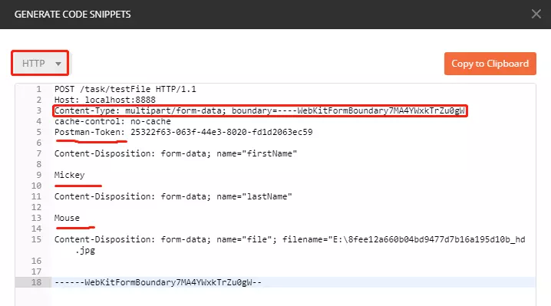This screenshot has width=551, height=306.
Task: Close the Generate Code Snippets dialog
Action: pos(536,14)
